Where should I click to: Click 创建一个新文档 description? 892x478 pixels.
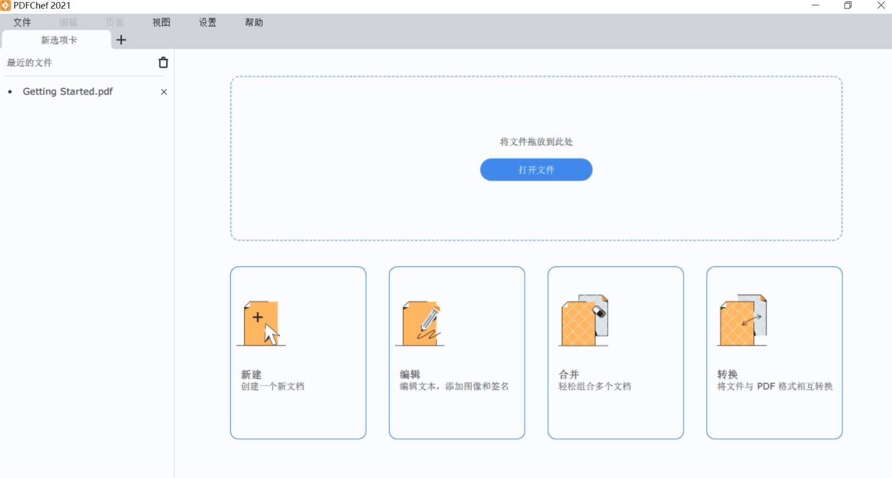point(273,387)
